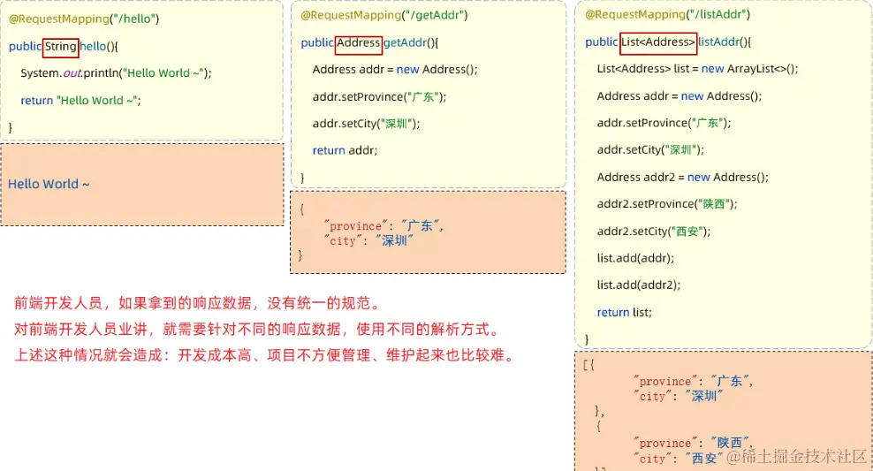
Task: Select the "return addr;" statement
Action: pyautogui.click(x=345, y=150)
